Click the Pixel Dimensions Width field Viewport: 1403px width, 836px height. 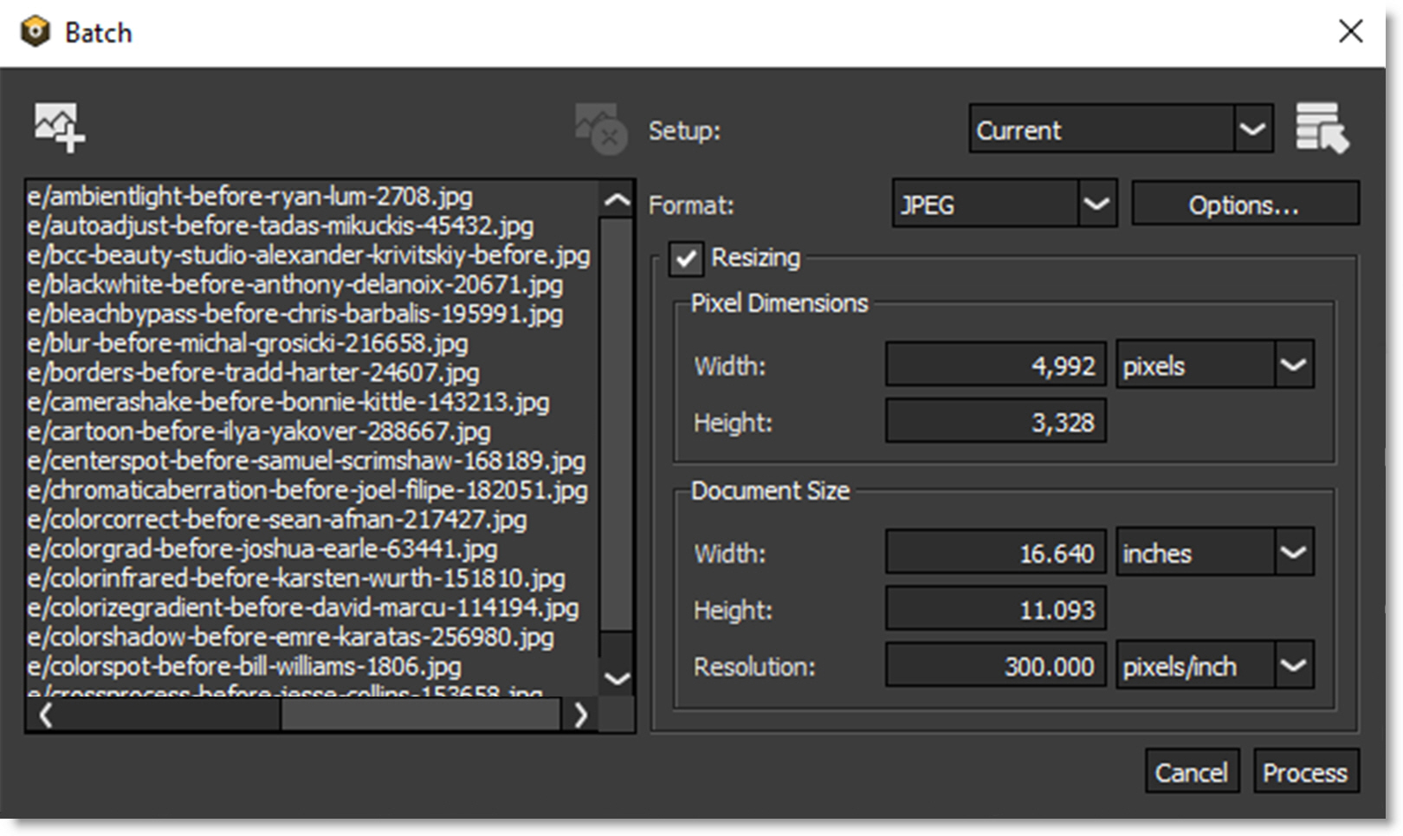pos(995,365)
